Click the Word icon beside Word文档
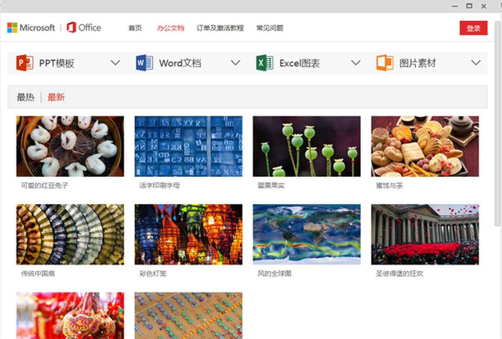The width and height of the screenshot is (502, 339). (145, 63)
